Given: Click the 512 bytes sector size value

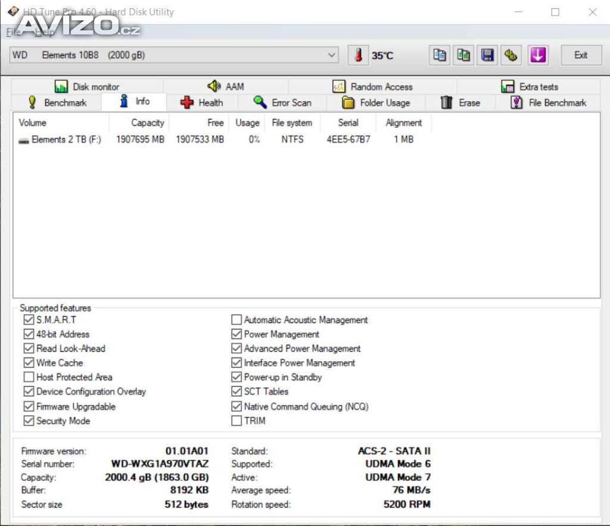Looking at the screenshot, I should [186, 505].
